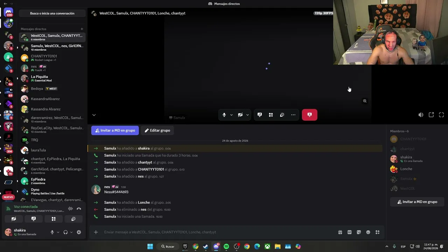Open the Busca o inicia una conversación box
The height and width of the screenshot is (252, 448).
coord(52,13)
